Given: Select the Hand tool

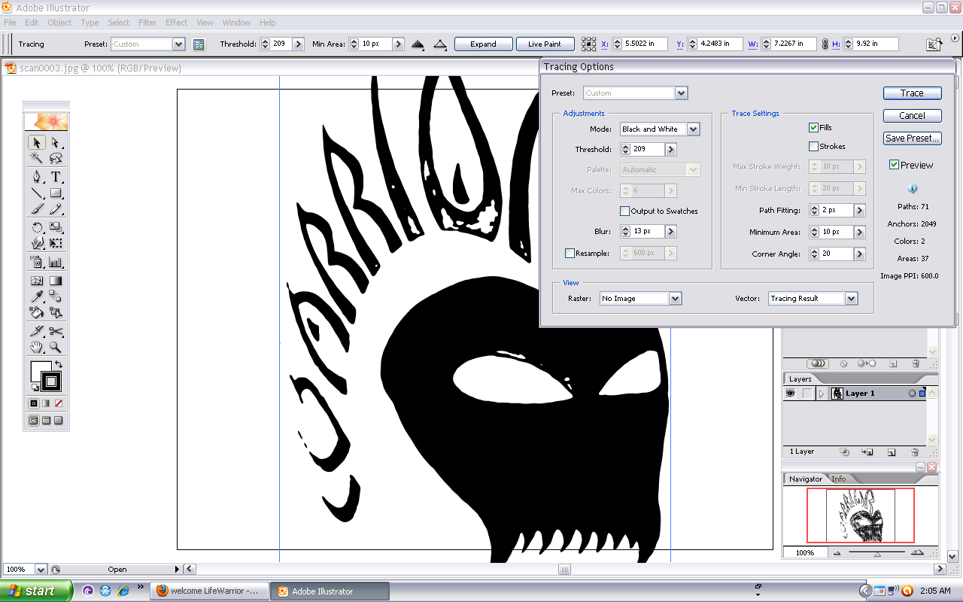Looking at the screenshot, I should [x=36, y=347].
